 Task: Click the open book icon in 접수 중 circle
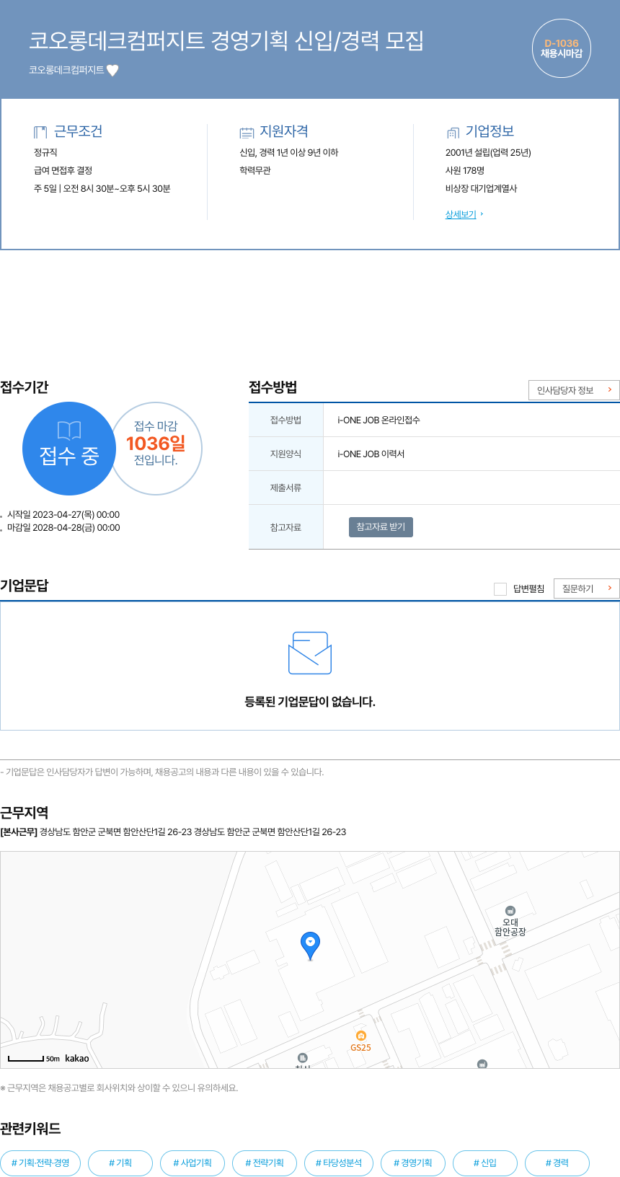click(x=69, y=431)
